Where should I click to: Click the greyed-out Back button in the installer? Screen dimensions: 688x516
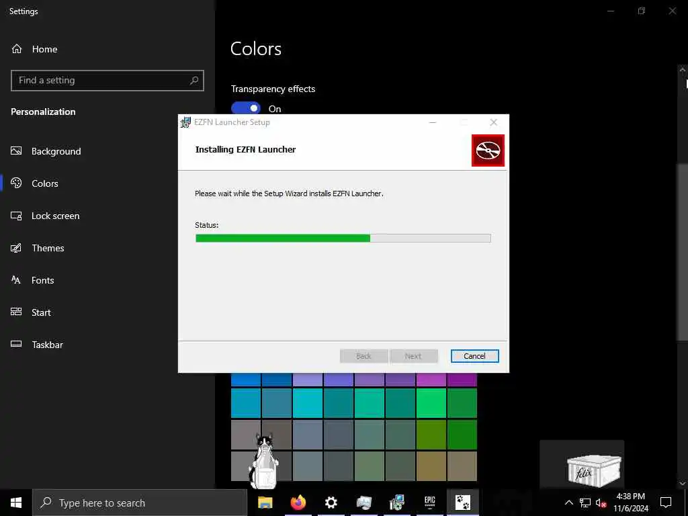[x=363, y=356]
